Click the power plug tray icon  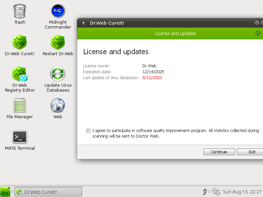pos(204,192)
